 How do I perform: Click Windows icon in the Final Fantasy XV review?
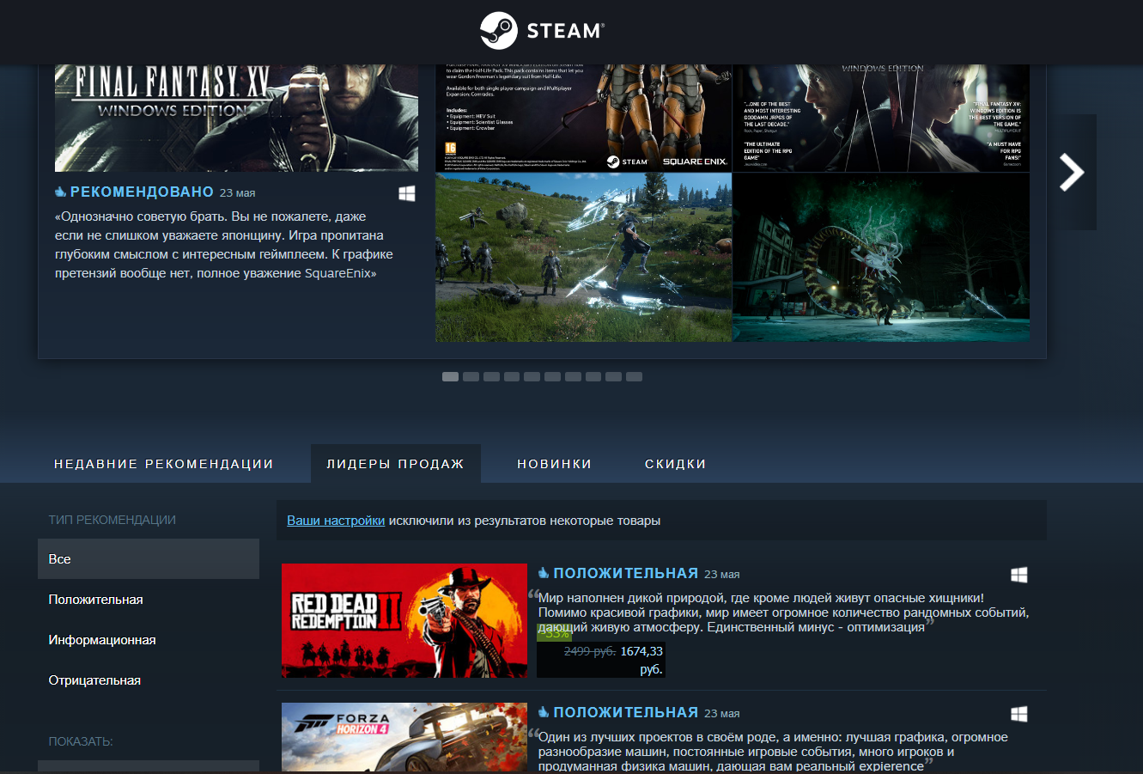click(407, 193)
